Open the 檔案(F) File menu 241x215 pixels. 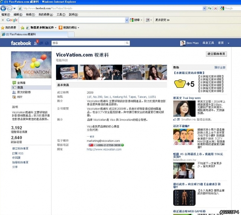[6, 15]
